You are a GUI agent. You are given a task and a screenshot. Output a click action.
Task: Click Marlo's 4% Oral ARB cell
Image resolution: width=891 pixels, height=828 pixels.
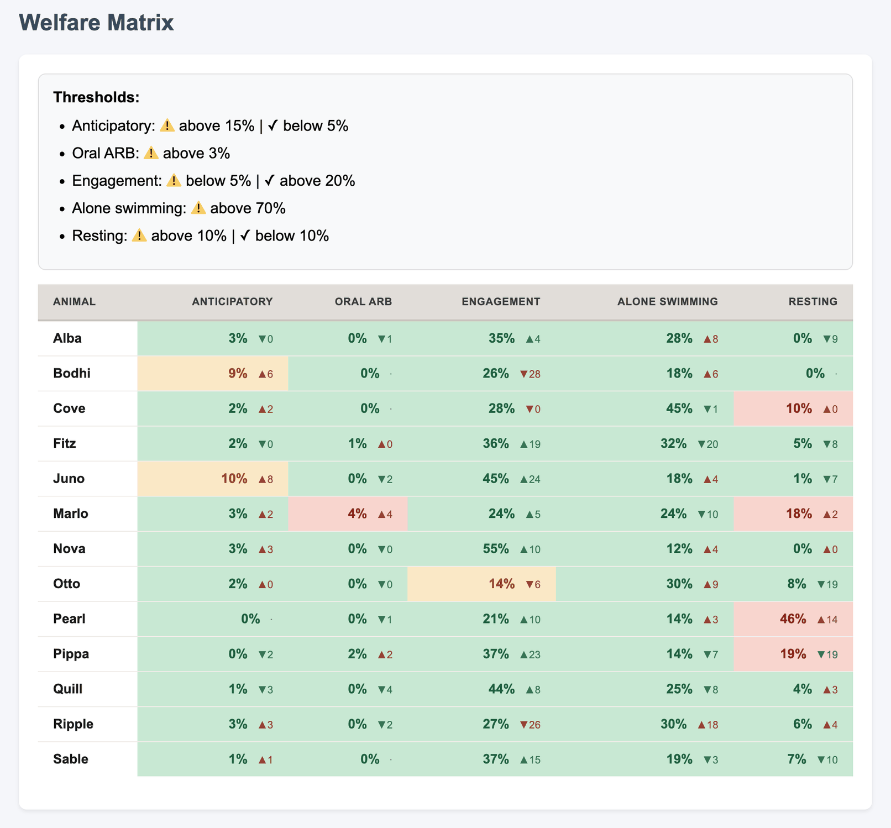(348, 513)
